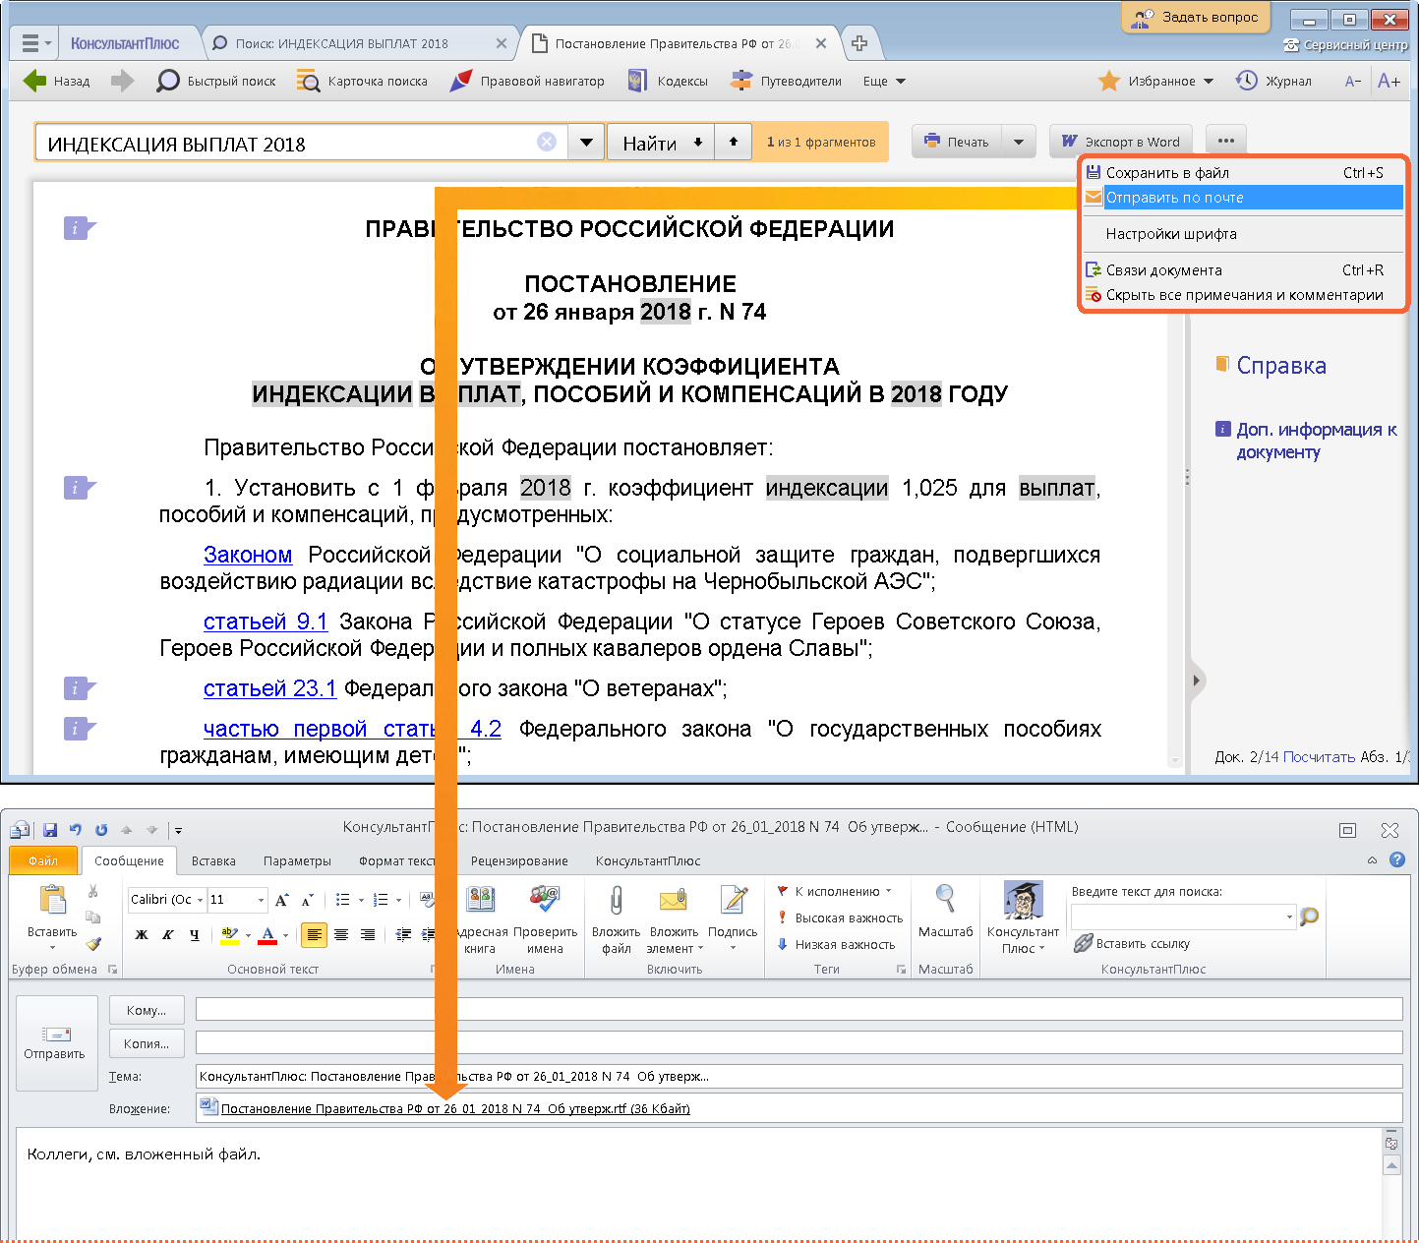Image resolution: width=1419 pixels, height=1243 pixels.
Task: Click the Печать print button
Action: point(957,142)
